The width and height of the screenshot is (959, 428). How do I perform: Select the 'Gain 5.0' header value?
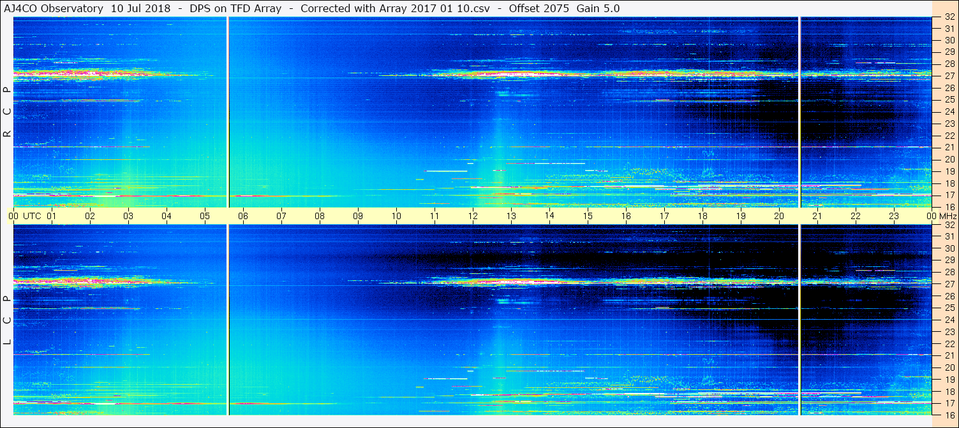pos(598,8)
